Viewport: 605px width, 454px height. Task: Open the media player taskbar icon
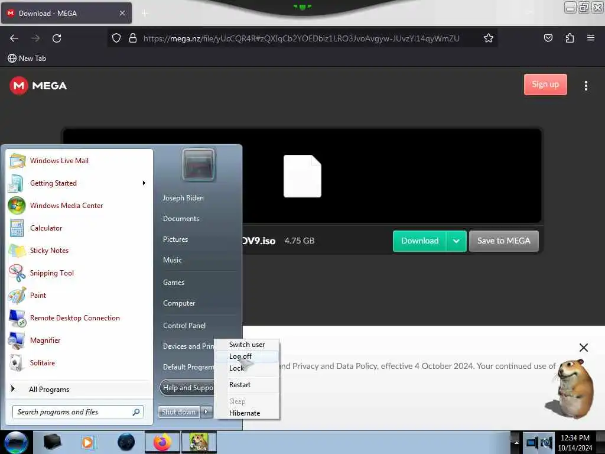[x=88, y=442]
